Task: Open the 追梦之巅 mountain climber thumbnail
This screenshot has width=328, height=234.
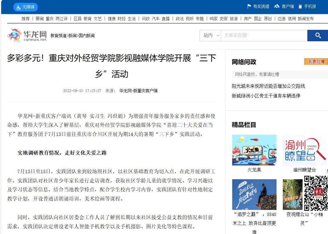Action: (254, 194)
